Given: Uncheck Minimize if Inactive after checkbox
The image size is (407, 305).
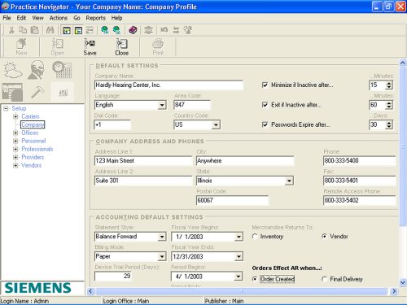Looking at the screenshot, I should [x=265, y=85].
